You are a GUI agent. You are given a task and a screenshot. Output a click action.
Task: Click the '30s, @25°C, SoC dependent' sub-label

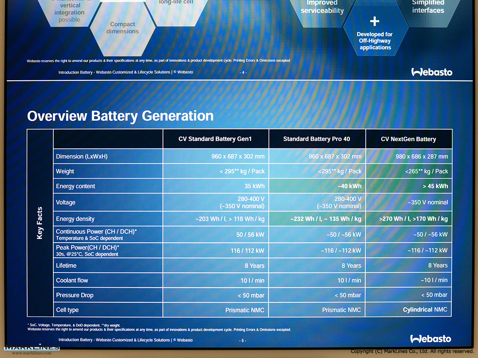coord(87,254)
